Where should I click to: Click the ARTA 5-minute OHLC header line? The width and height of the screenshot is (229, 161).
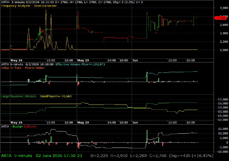[72, 2]
